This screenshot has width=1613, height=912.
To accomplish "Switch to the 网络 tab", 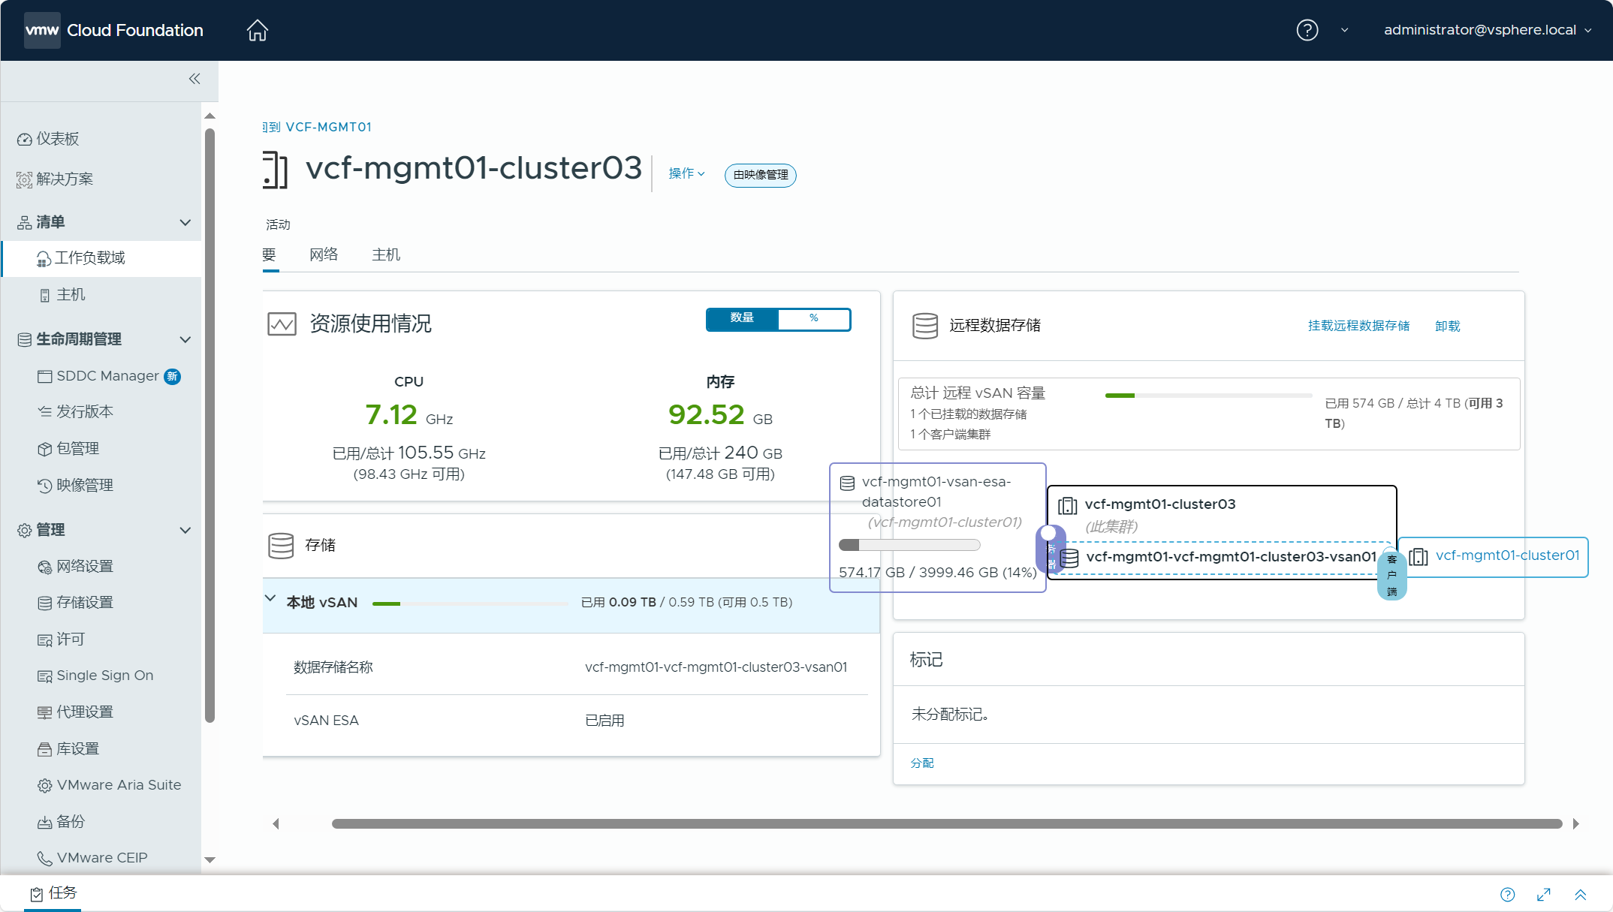I will point(324,254).
